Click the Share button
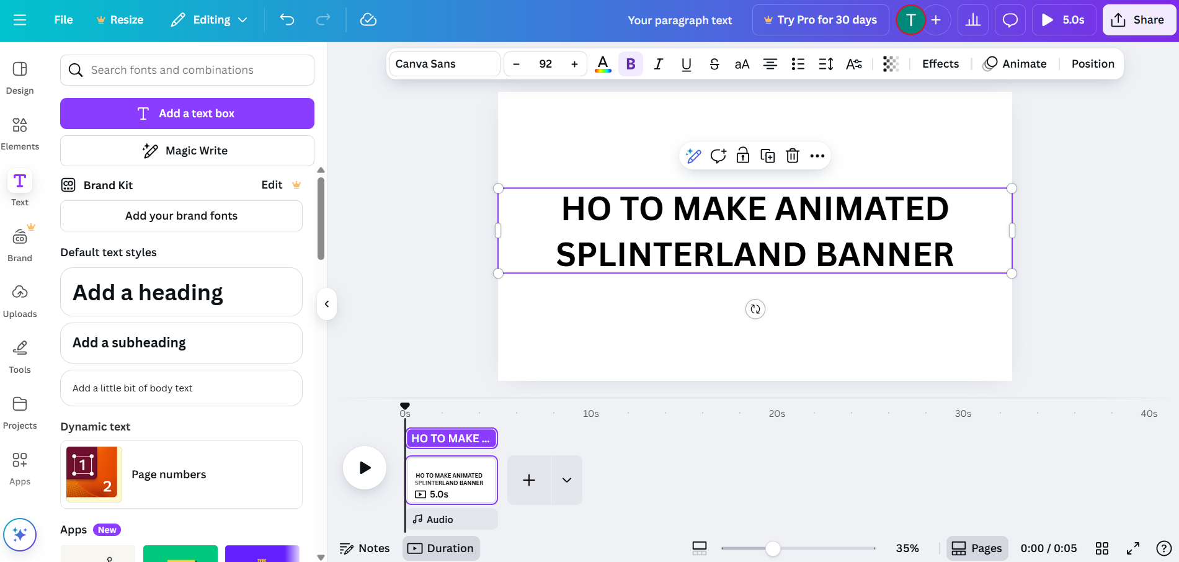 [1139, 20]
